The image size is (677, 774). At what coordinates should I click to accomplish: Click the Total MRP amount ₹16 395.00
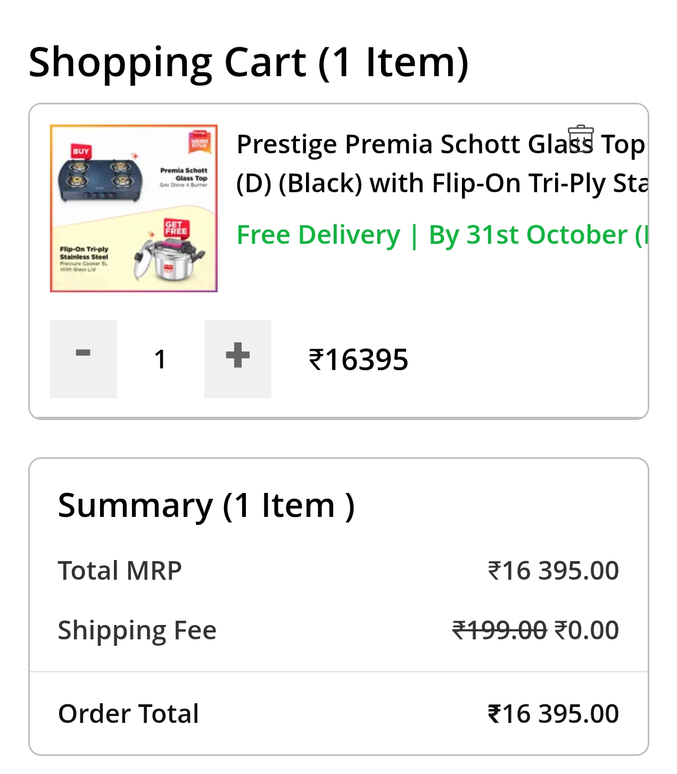tap(553, 571)
